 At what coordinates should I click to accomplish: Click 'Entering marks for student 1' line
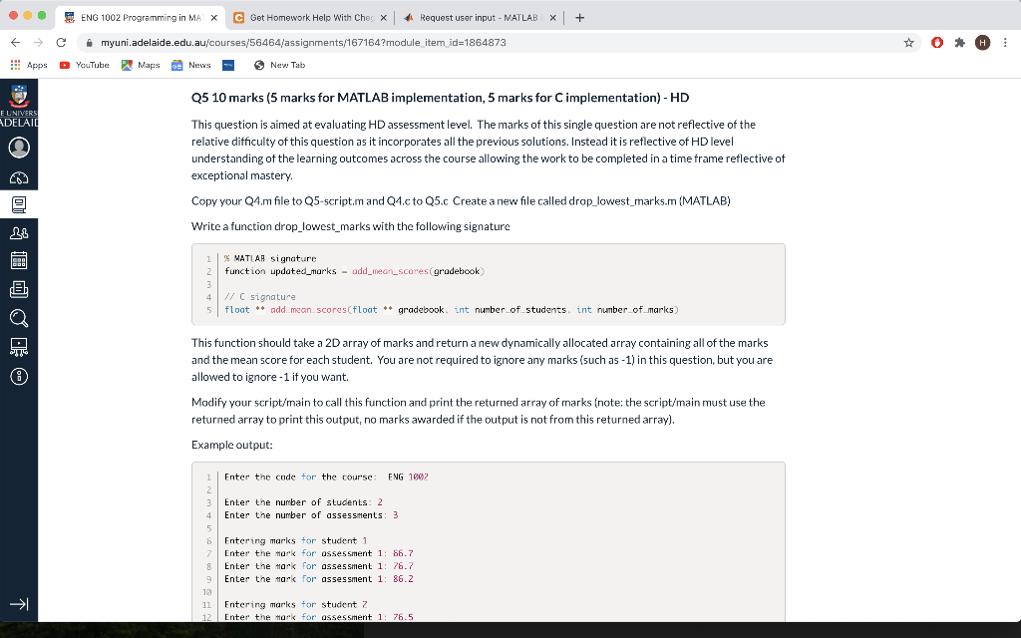point(295,541)
